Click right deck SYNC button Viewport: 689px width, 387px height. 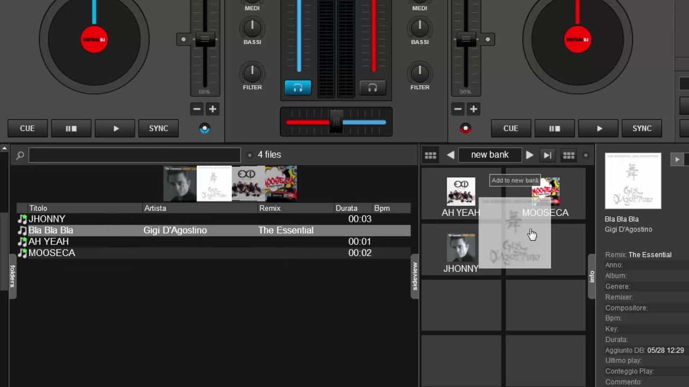(642, 128)
